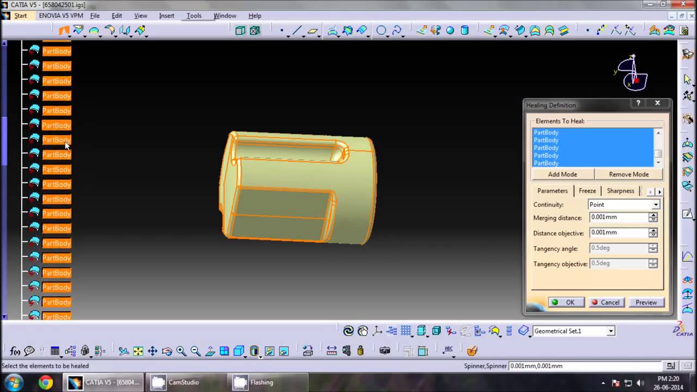The width and height of the screenshot is (697, 392).
Task: Open the Tools menu
Action: (194, 16)
